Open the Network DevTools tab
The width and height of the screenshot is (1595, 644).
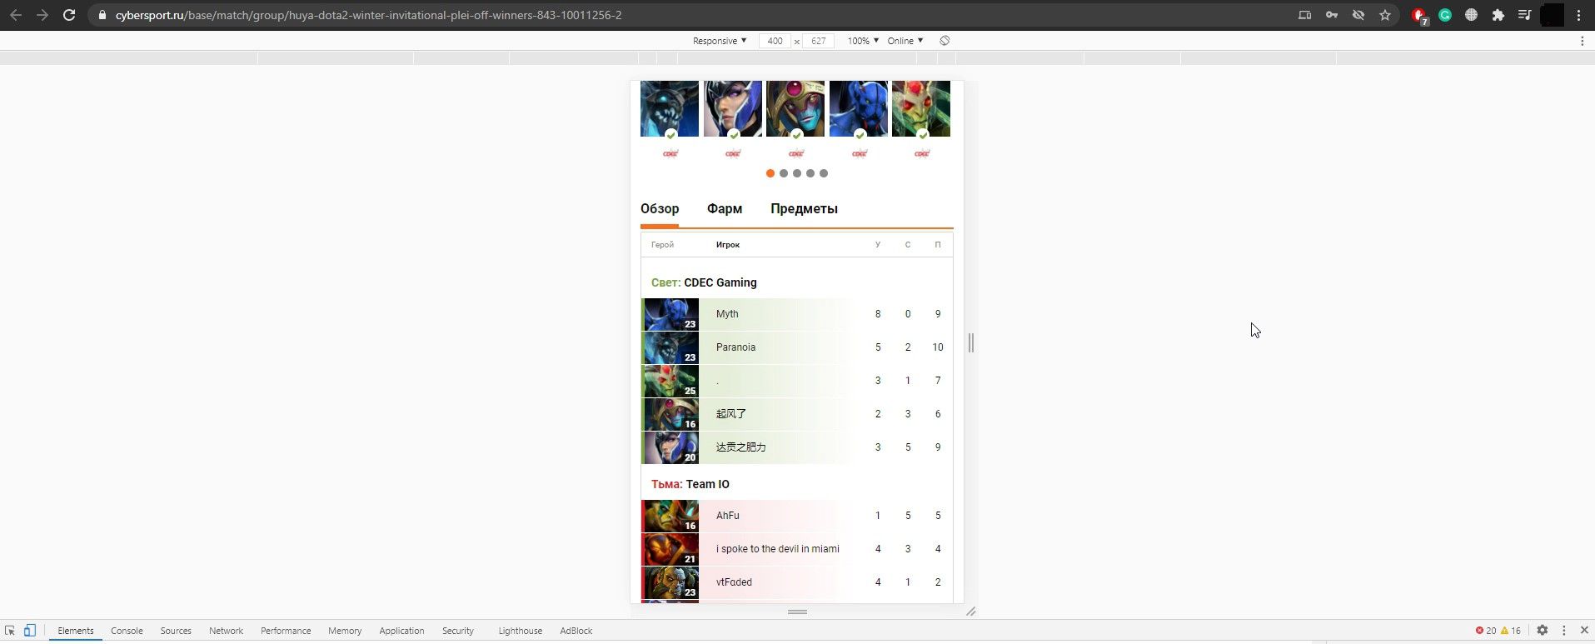point(226,631)
